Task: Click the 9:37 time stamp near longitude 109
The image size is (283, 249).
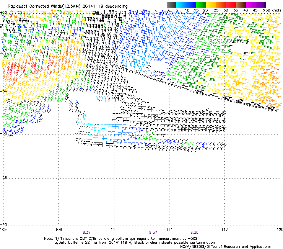Action: (x=87, y=233)
